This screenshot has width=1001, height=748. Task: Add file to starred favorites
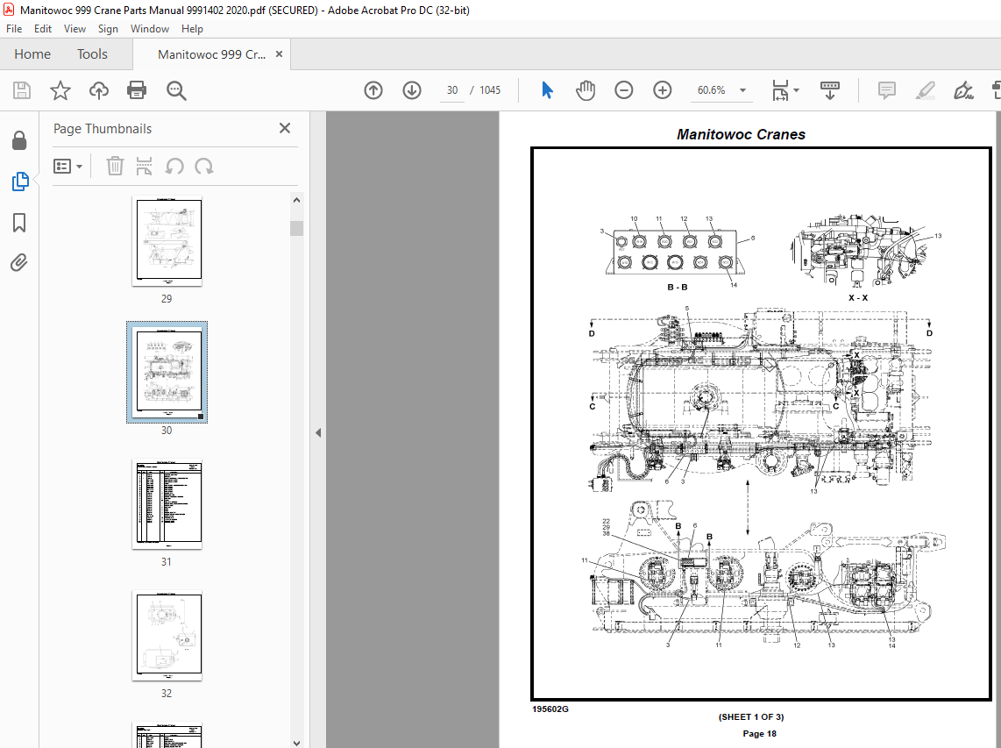60,90
